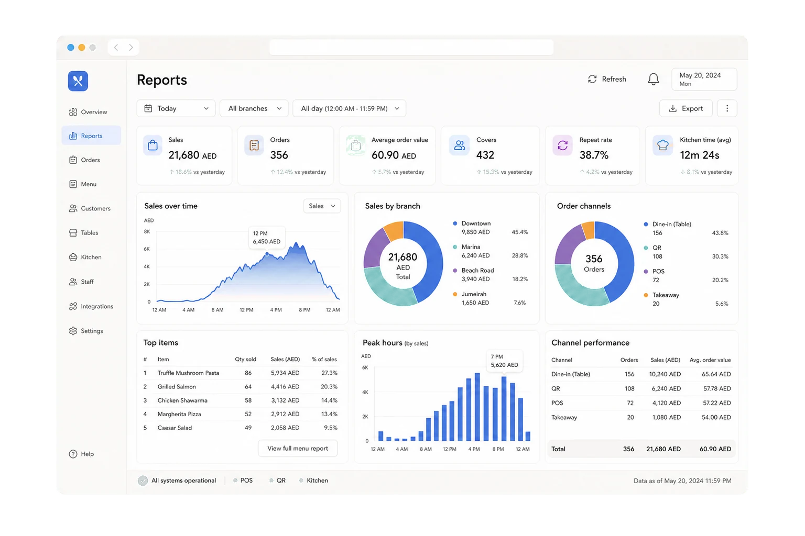Open Overview in the sidebar

[91, 112]
